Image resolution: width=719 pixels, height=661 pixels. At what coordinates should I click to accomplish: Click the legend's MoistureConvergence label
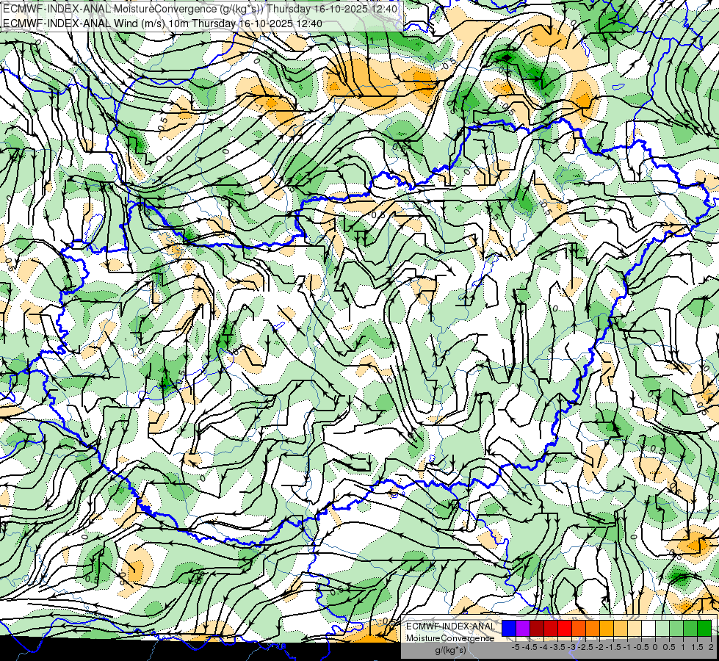450,638
